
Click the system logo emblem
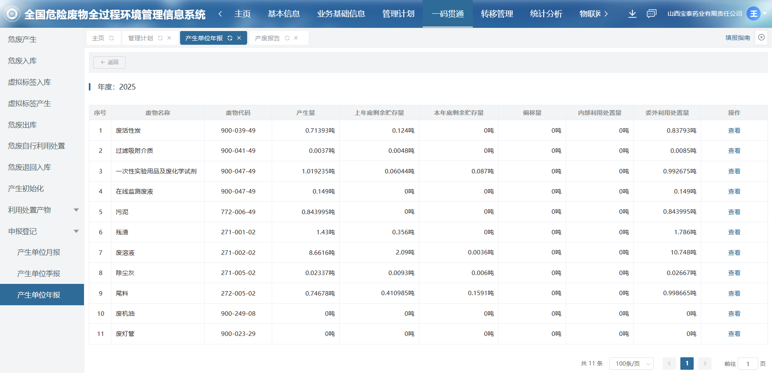(x=12, y=14)
